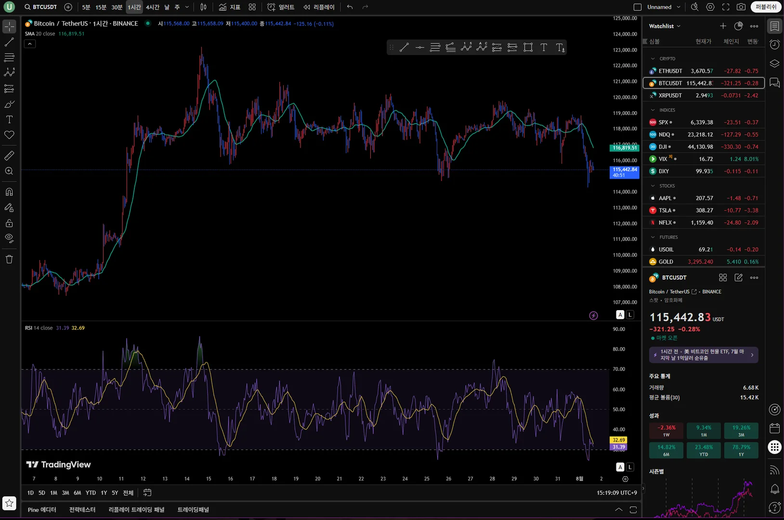
Task: Activate the ruler measure tool
Action: (x=9, y=156)
